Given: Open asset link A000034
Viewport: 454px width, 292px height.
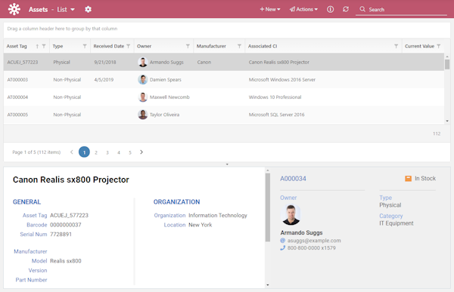Looking at the screenshot, I should [293, 179].
